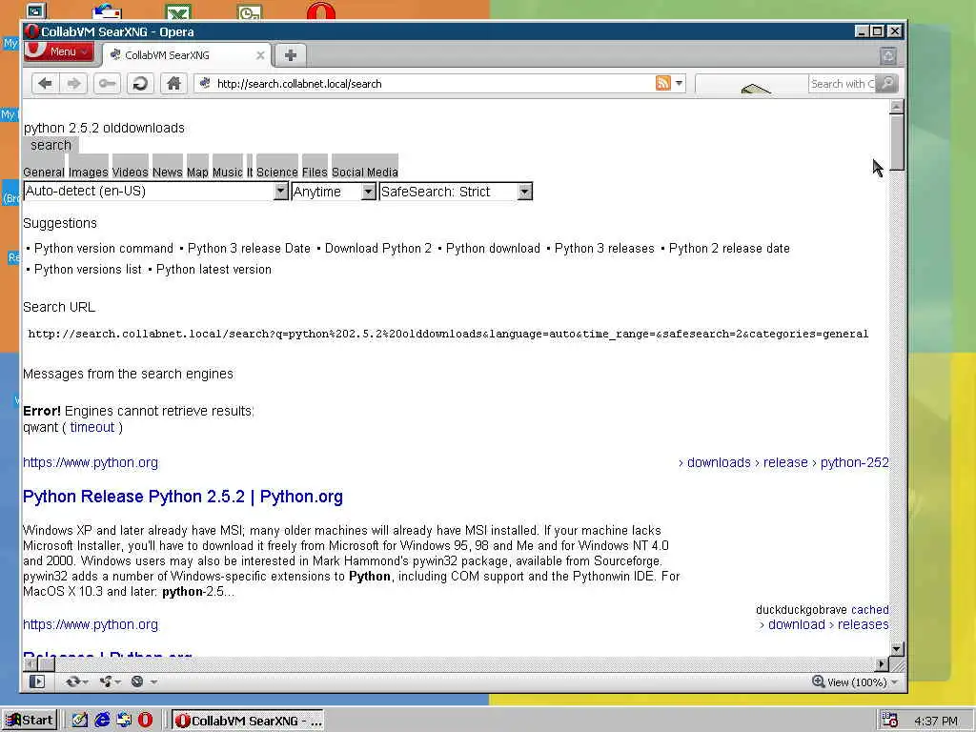Select the Map category tab
The width and height of the screenshot is (976, 732).
tap(197, 172)
